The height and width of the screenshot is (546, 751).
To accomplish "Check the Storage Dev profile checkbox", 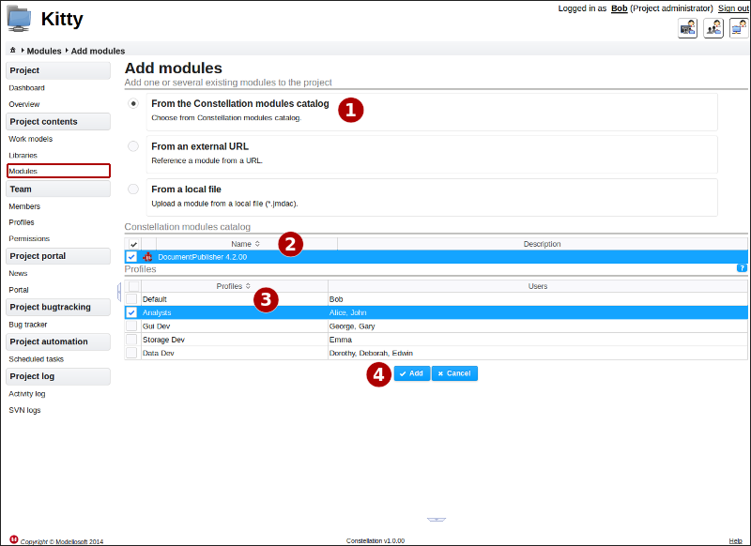I will point(131,340).
